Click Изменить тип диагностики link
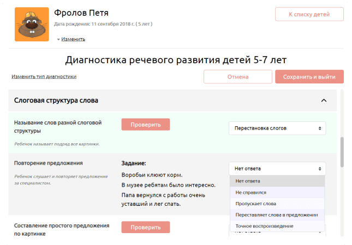This screenshot has height=245, width=352. (x=44, y=77)
